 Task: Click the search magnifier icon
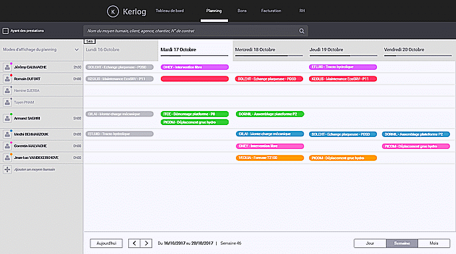click(x=302, y=31)
